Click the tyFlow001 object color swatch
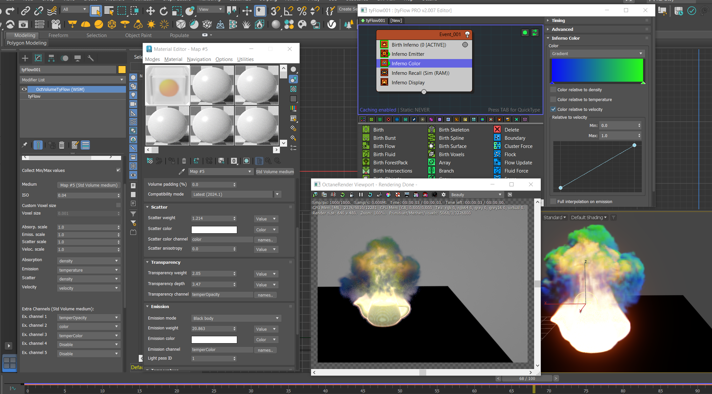712x394 pixels. click(x=122, y=70)
